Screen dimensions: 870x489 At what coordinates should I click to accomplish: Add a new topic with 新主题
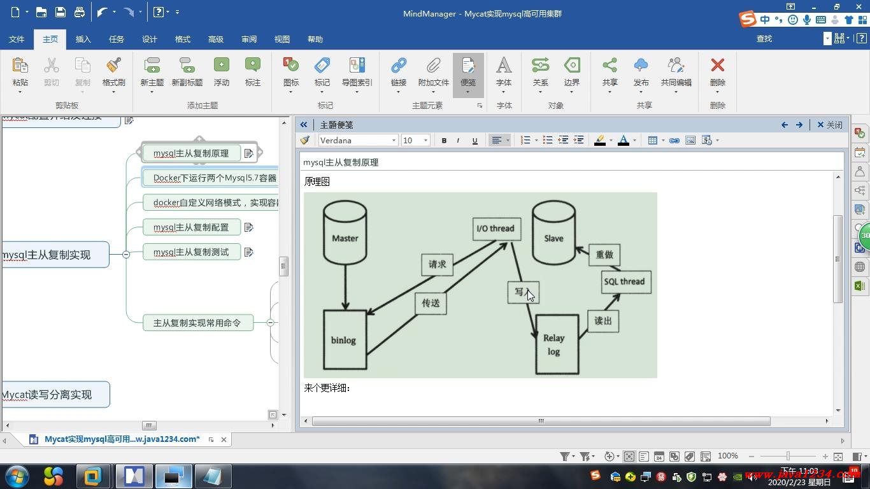(152, 66)
